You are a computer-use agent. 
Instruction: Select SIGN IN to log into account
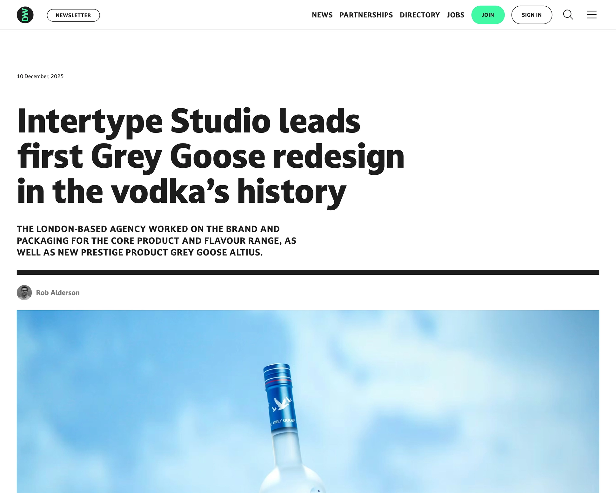point(532,15)
